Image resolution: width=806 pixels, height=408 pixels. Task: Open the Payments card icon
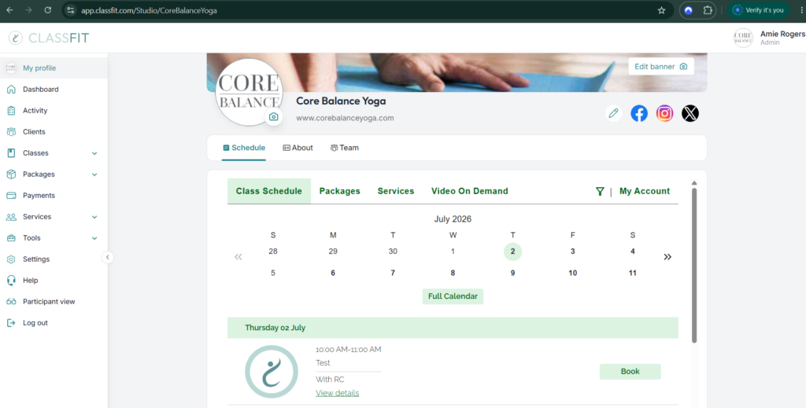pyautogui.click(x=11, y=196)
